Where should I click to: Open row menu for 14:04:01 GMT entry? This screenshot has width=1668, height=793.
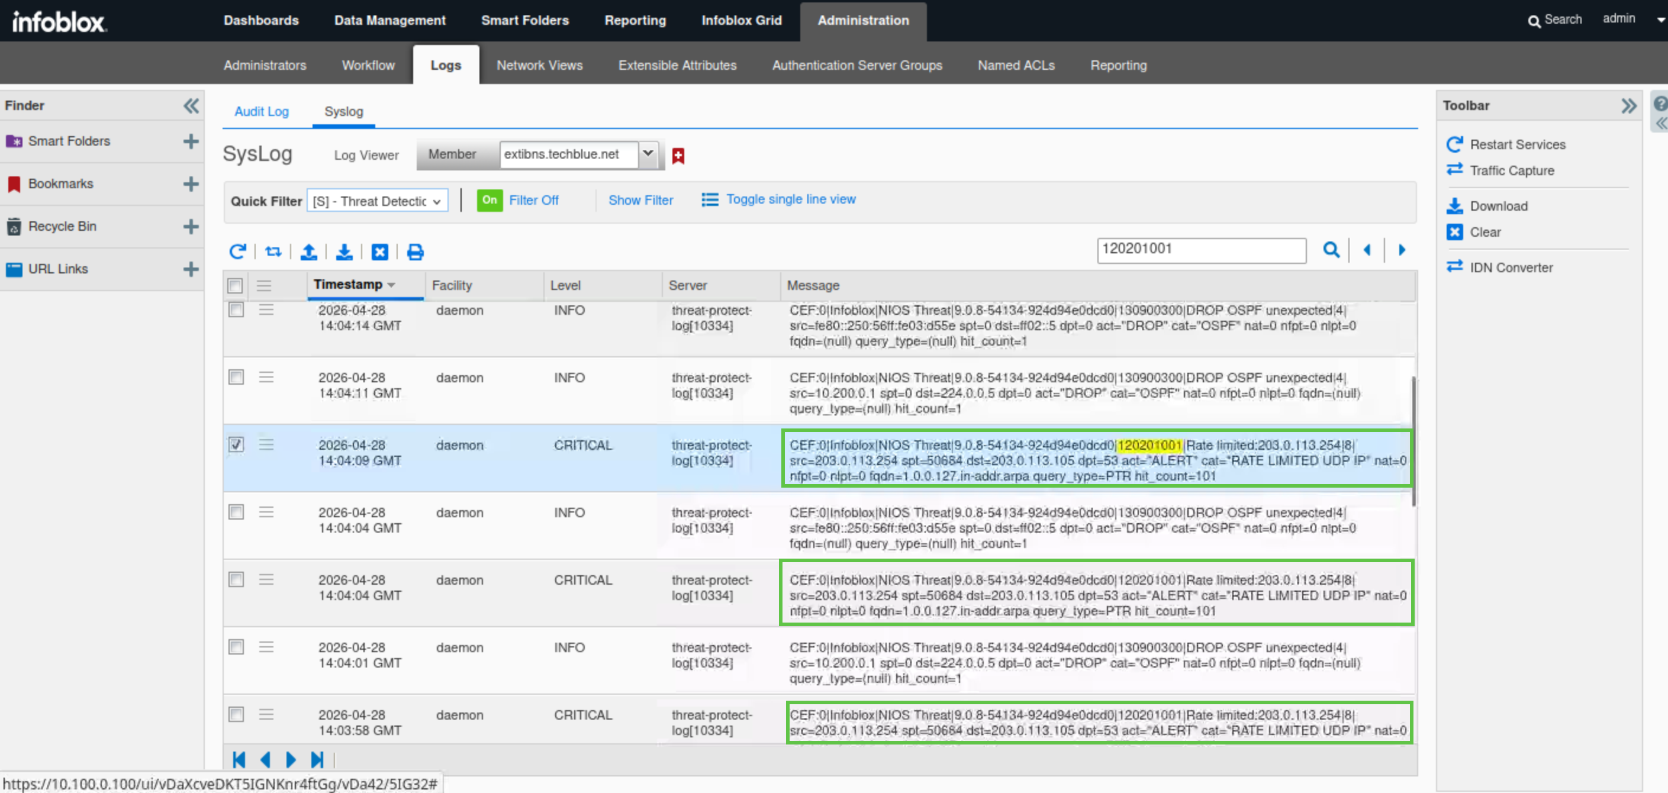[x=266, y=647]
